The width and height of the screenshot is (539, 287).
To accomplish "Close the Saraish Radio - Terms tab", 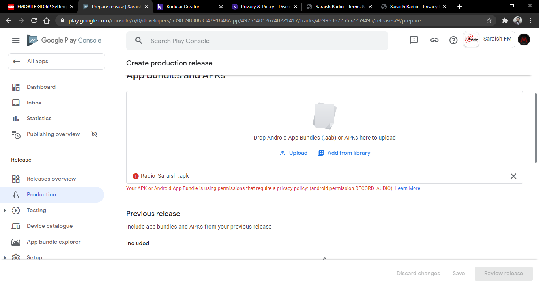I will tap(370, 7).
